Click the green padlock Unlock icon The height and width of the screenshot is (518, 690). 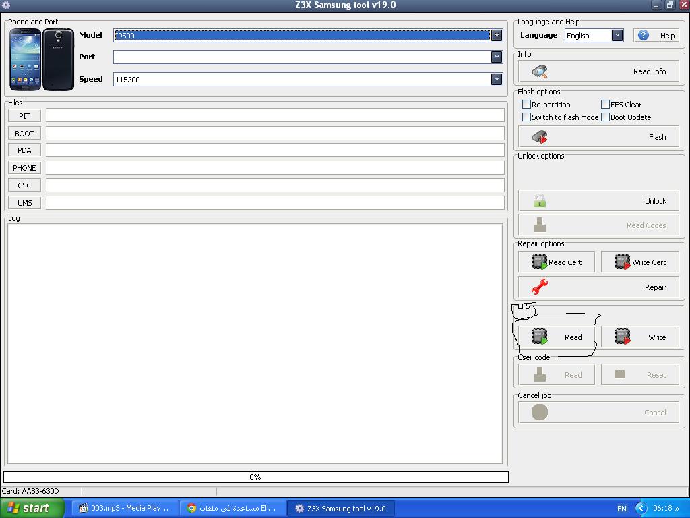540,201
